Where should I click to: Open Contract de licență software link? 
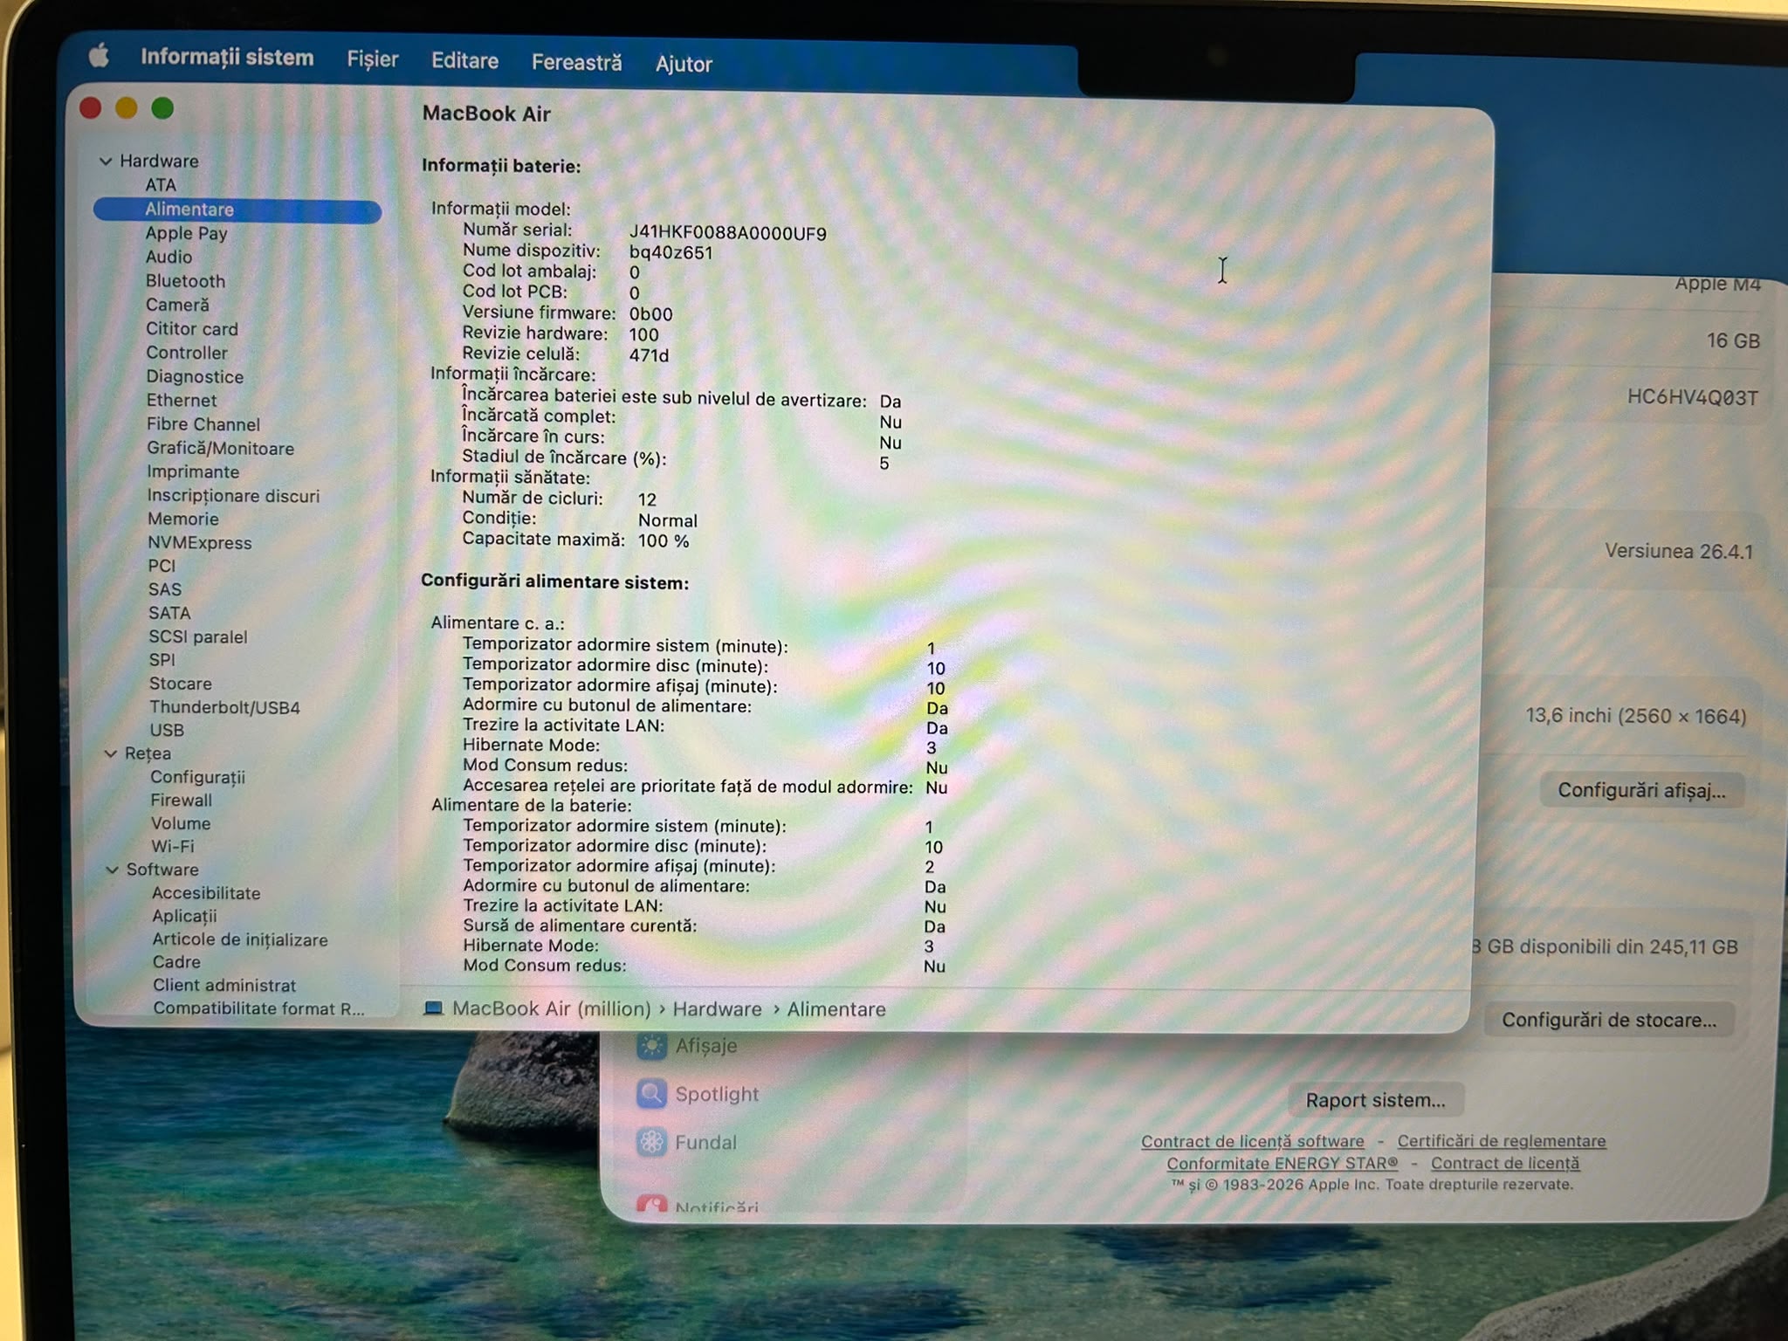click(x=1252, y=1141)
